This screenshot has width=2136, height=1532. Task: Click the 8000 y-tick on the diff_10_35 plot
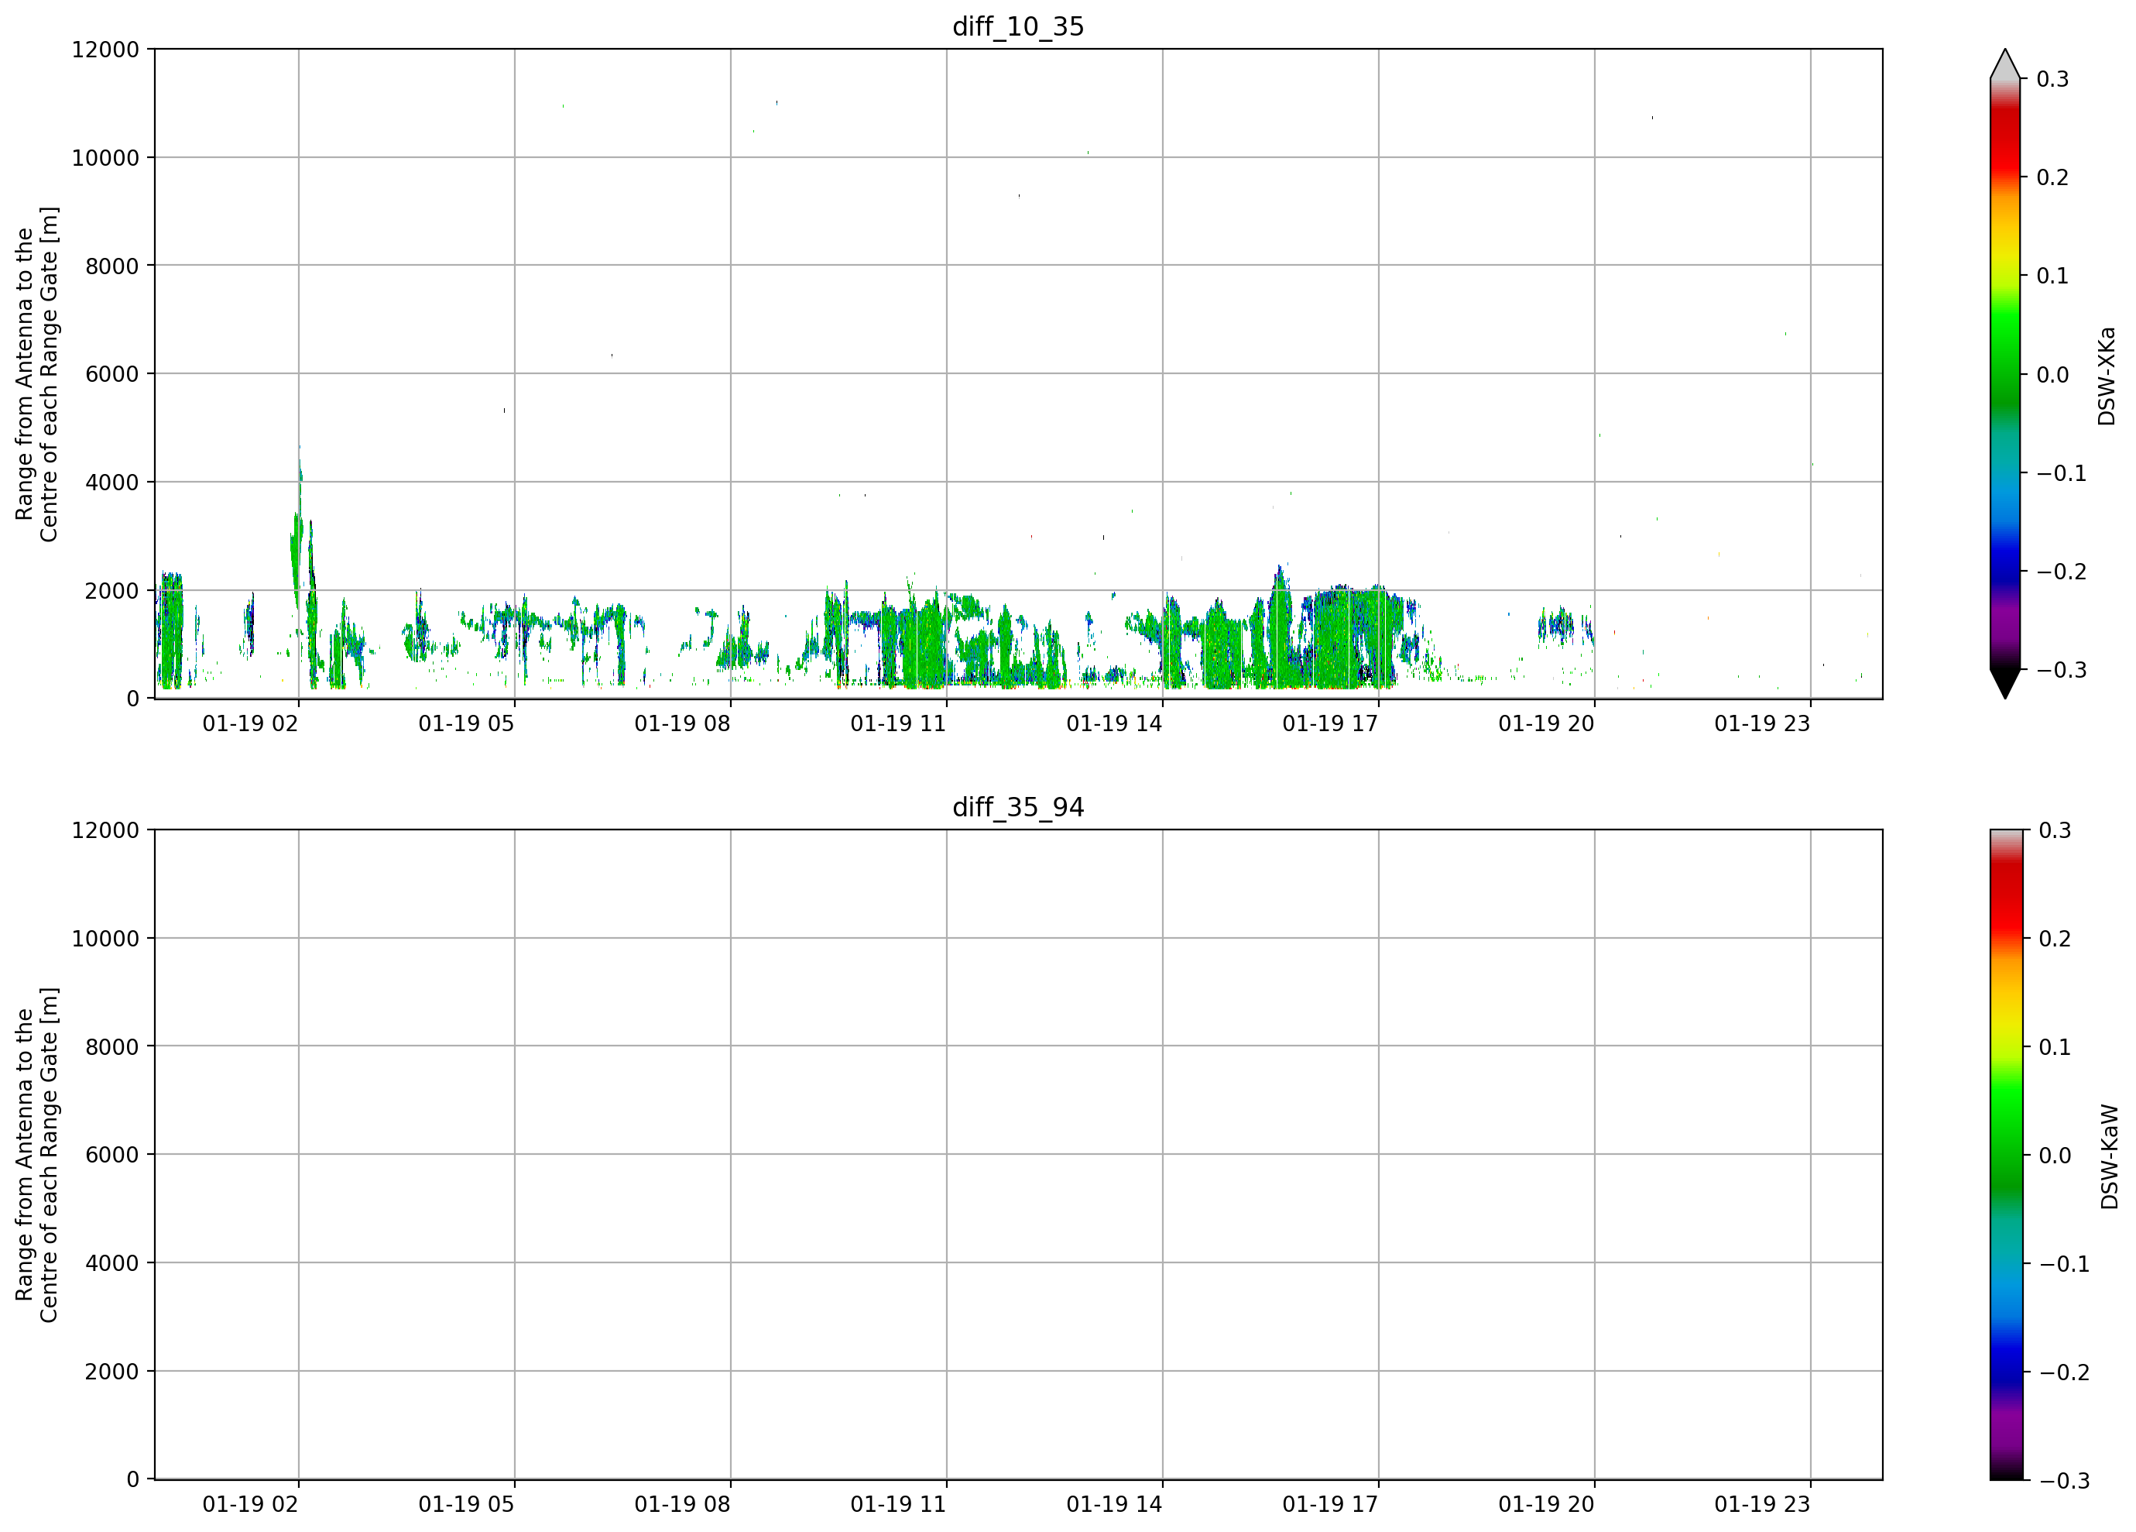[x=112, y=266]
